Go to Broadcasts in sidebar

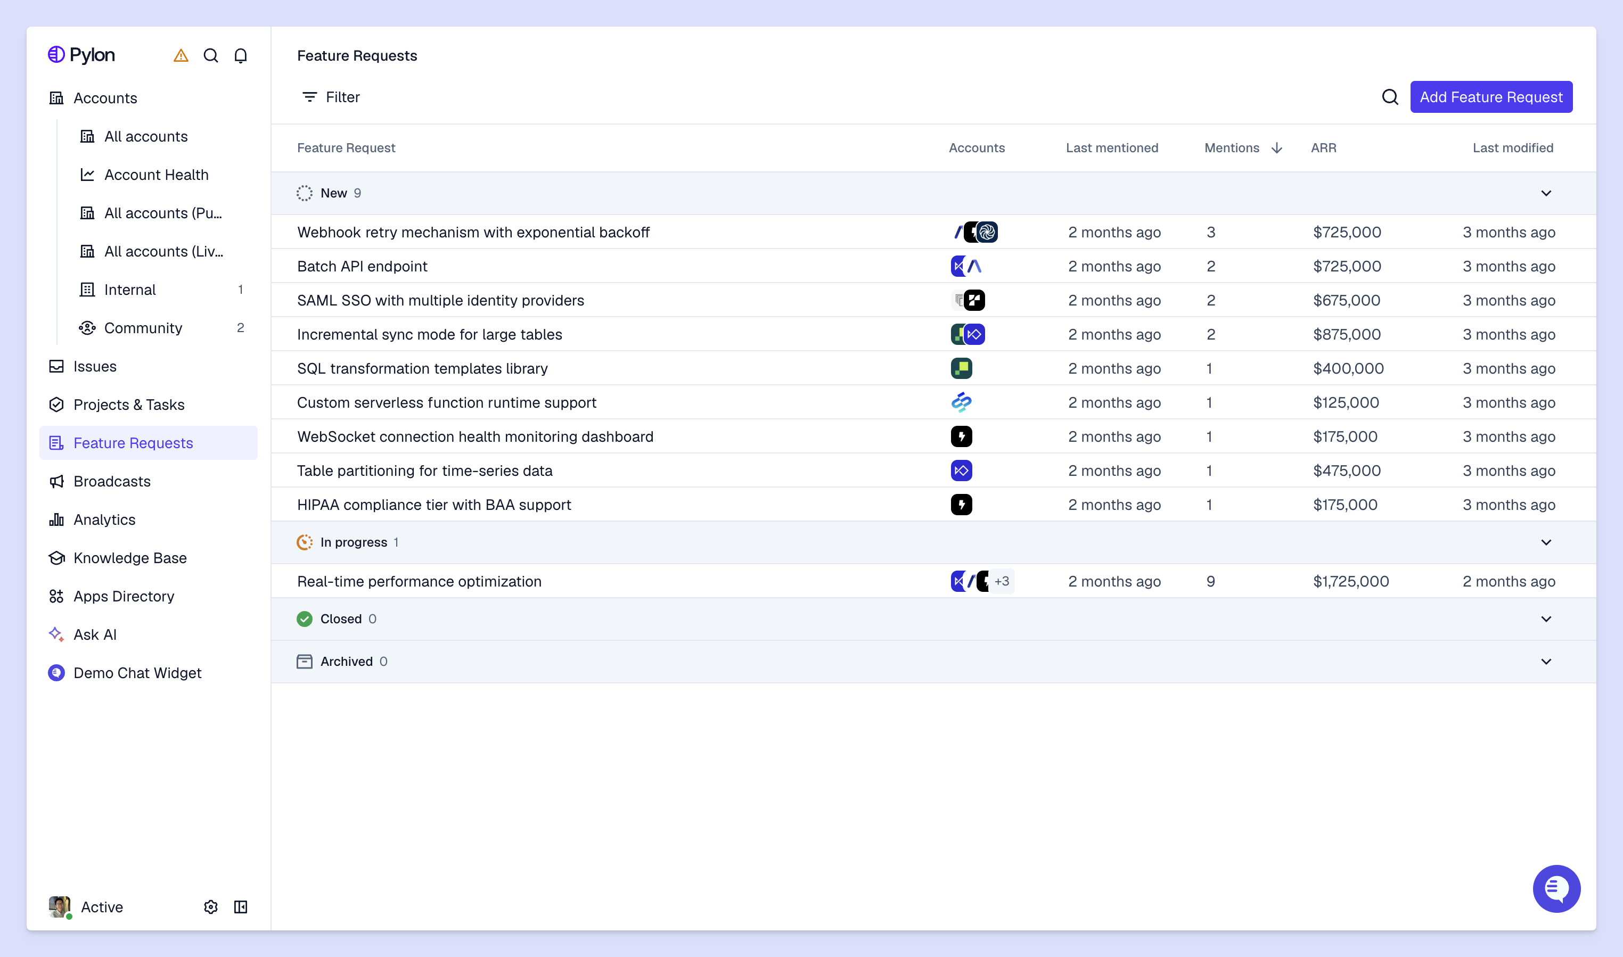coord(112,481)
